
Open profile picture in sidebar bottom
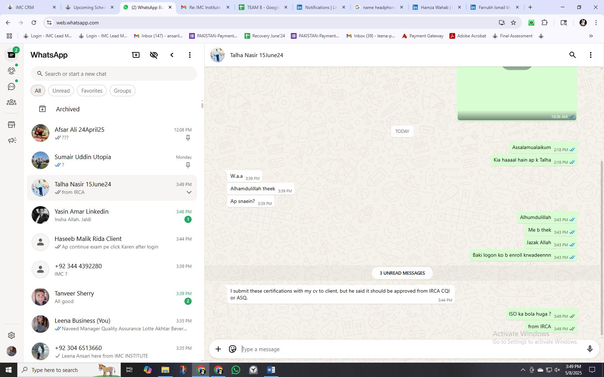coord(12,351)
